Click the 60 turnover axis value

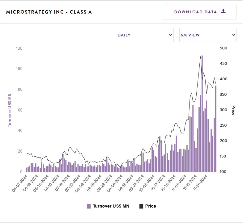(x=20, y=110)
